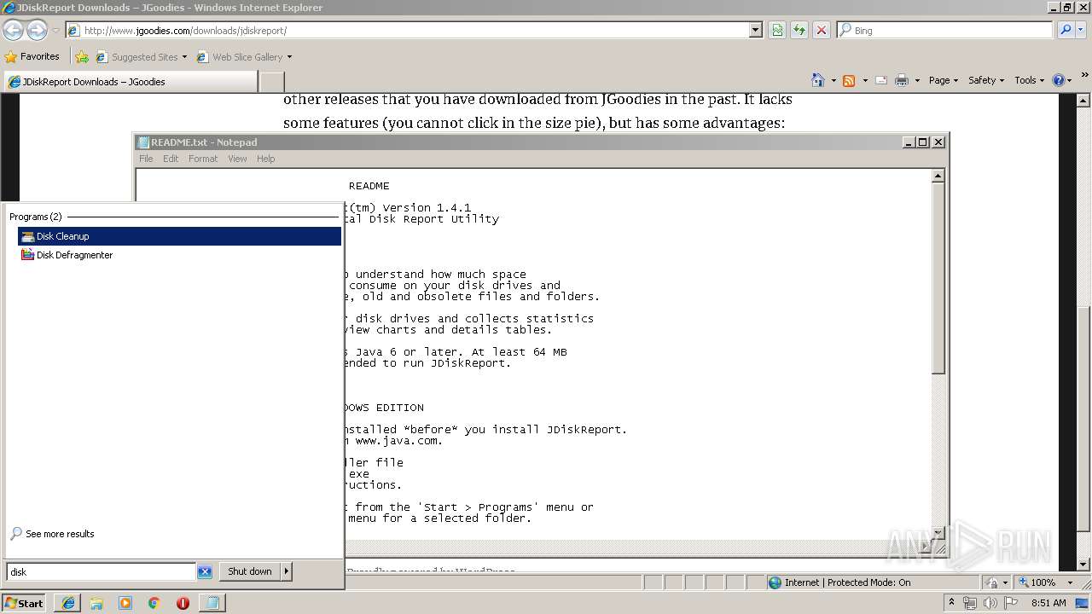The image size is (1092, 614).
Task: Click the Read Mail envelope icon
Action: 881,80
